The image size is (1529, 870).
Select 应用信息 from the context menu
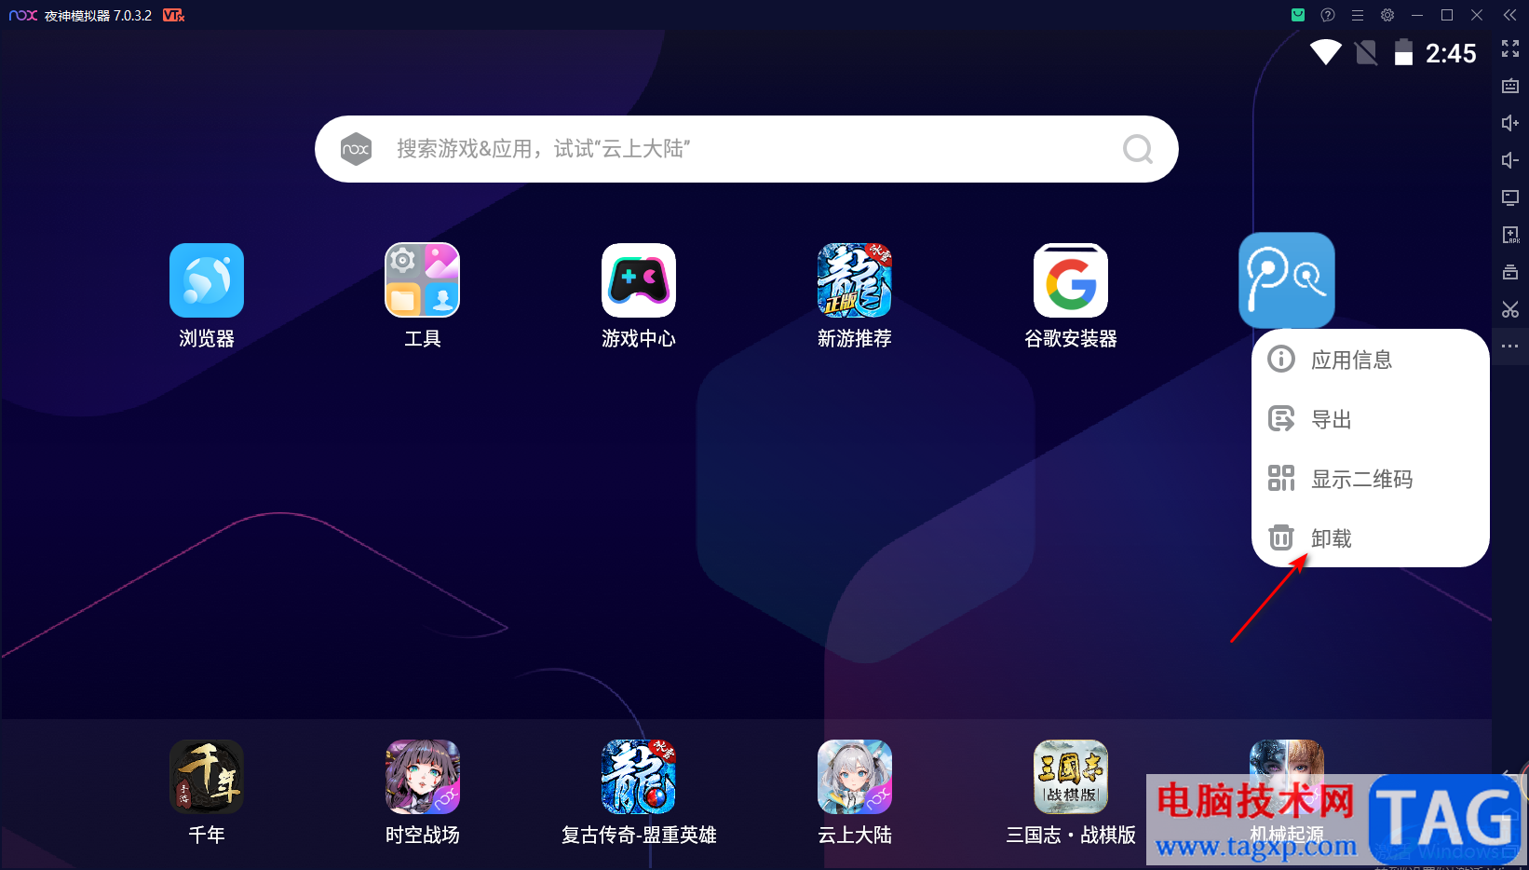coord(1371,360)
